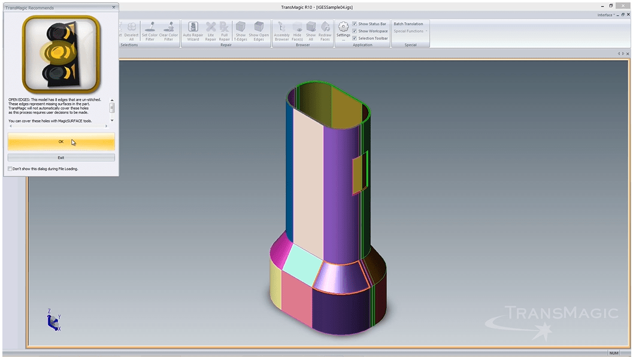Choose the Set Color Filter tool
The width and height of the screenshot is (633, 359).
(x=150, y=31)
